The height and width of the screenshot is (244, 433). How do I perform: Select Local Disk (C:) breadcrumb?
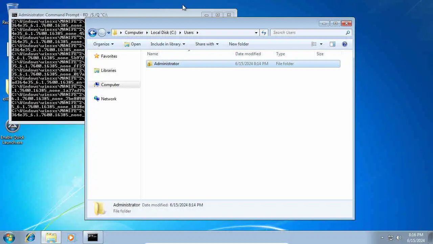point(163,33)
